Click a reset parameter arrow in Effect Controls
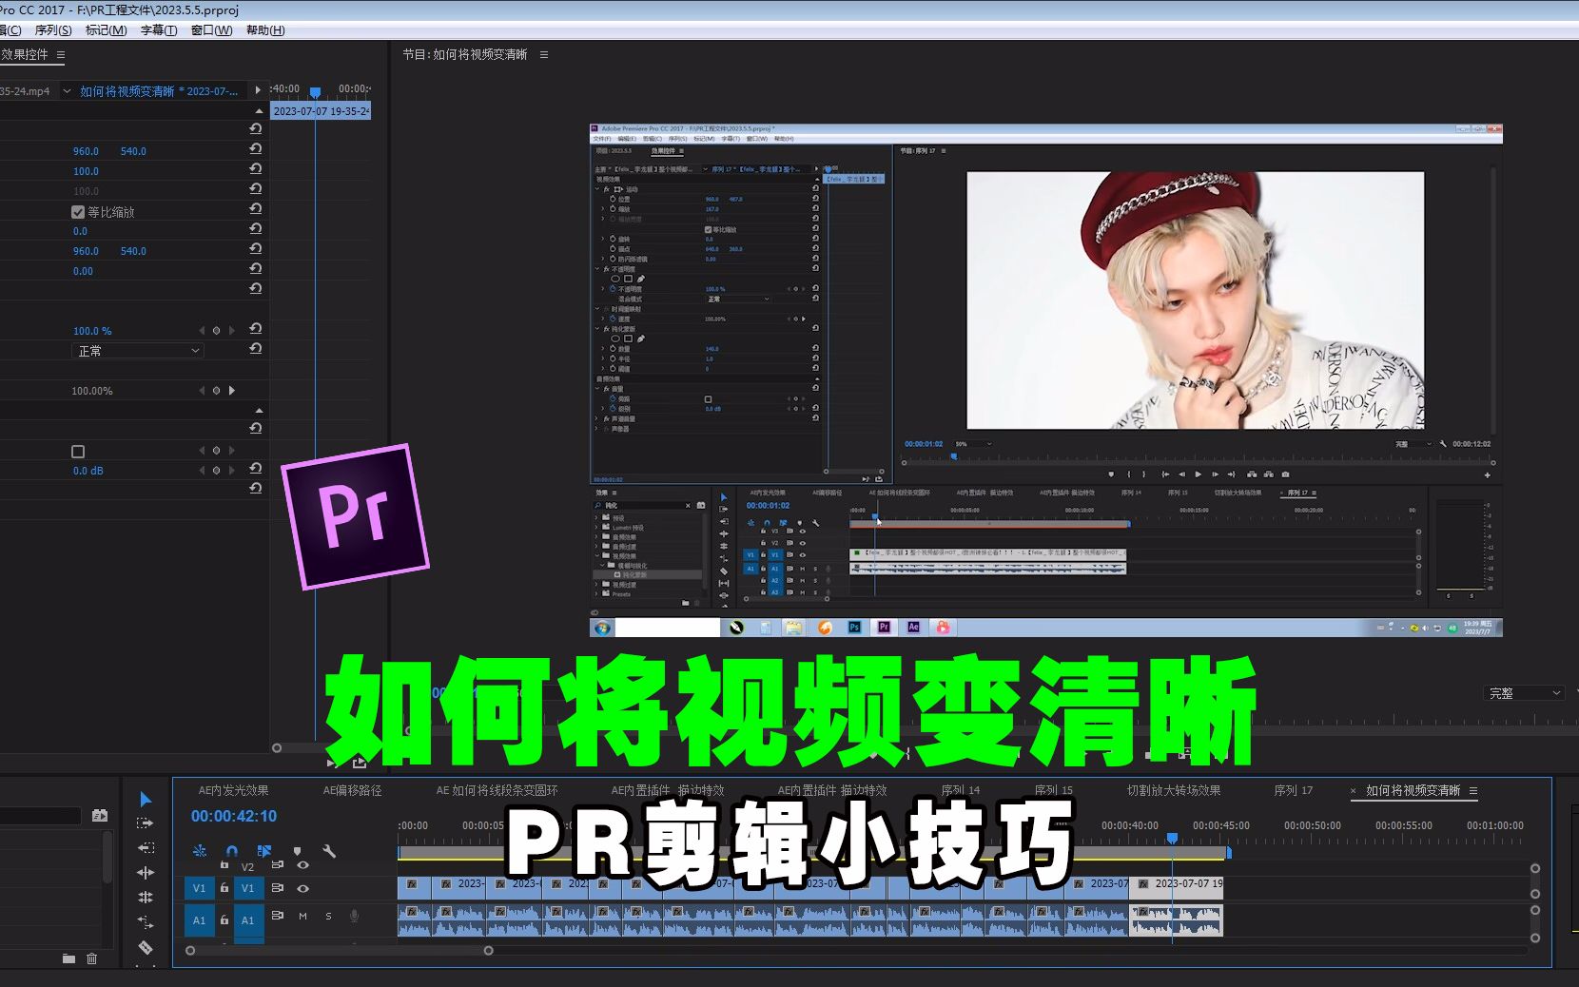The width and height of the screenshot is (1579, 987). (256, 150)
